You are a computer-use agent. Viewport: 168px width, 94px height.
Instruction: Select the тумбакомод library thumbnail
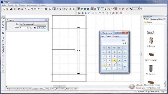[x=151, y=40]
